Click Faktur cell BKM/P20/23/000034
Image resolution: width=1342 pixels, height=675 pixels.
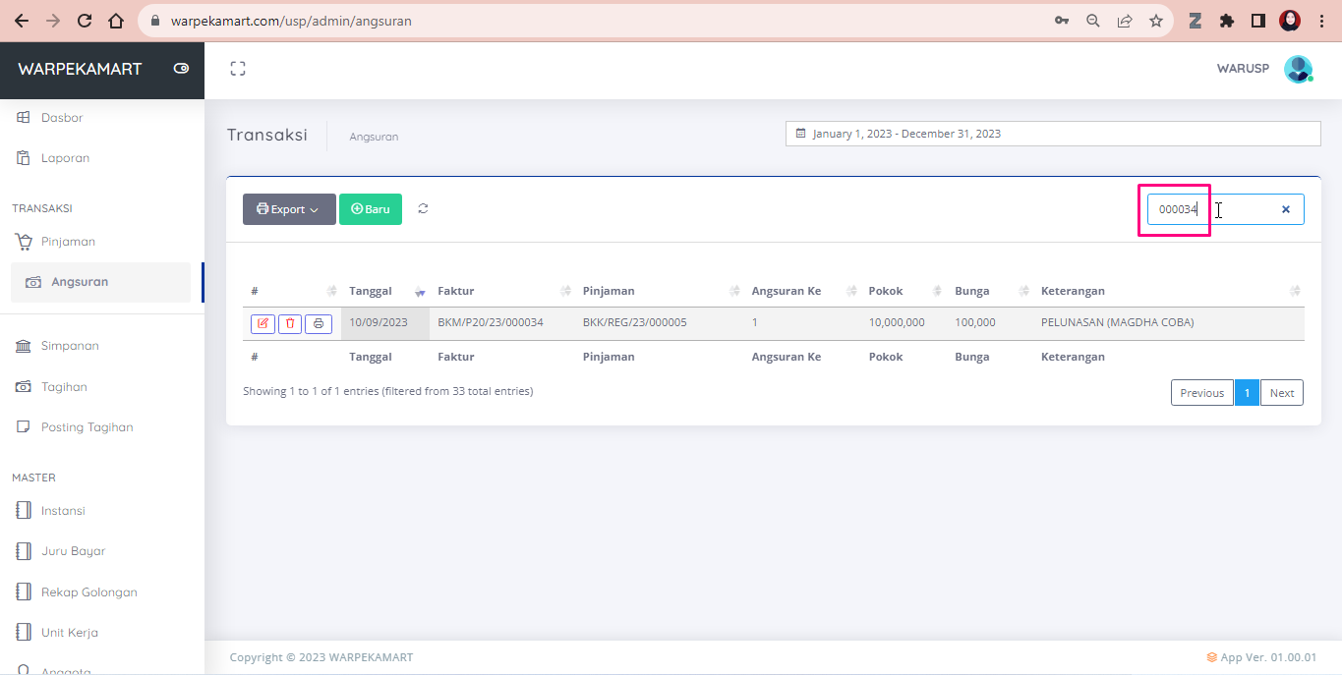(491, 322)
